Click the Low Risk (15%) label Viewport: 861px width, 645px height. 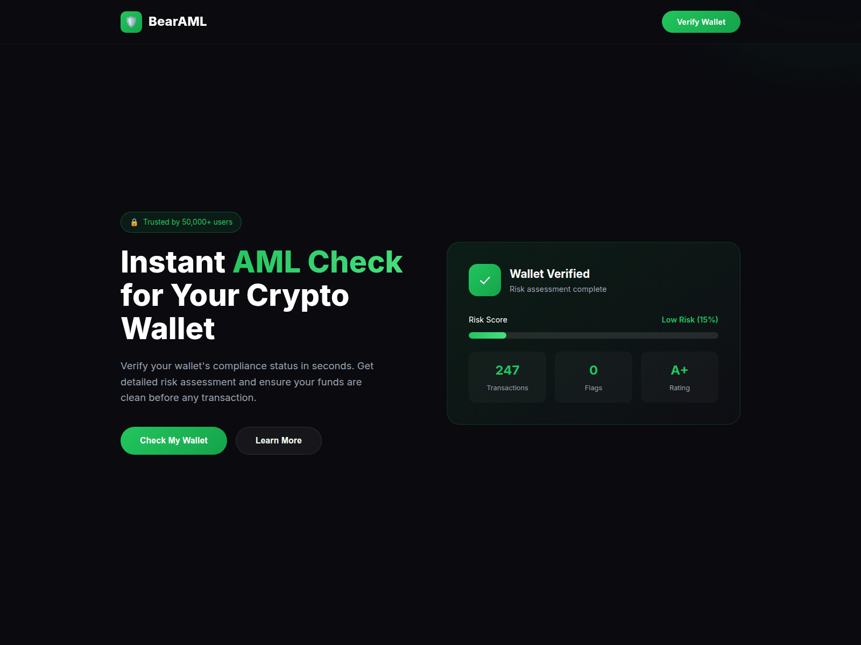[690, 320]
